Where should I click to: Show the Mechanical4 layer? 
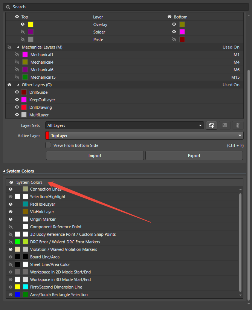click(17, 62)
